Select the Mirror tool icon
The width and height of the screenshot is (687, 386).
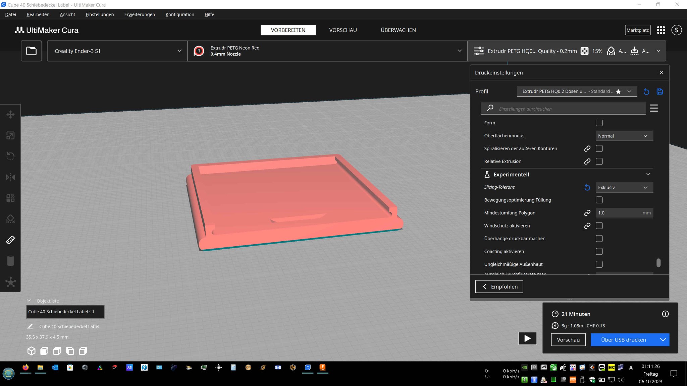coord(10,177)
